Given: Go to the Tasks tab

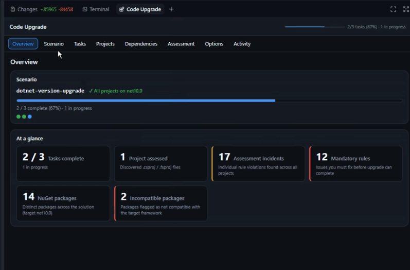Looking at the screenshot, I should click(x=80, y=44).
